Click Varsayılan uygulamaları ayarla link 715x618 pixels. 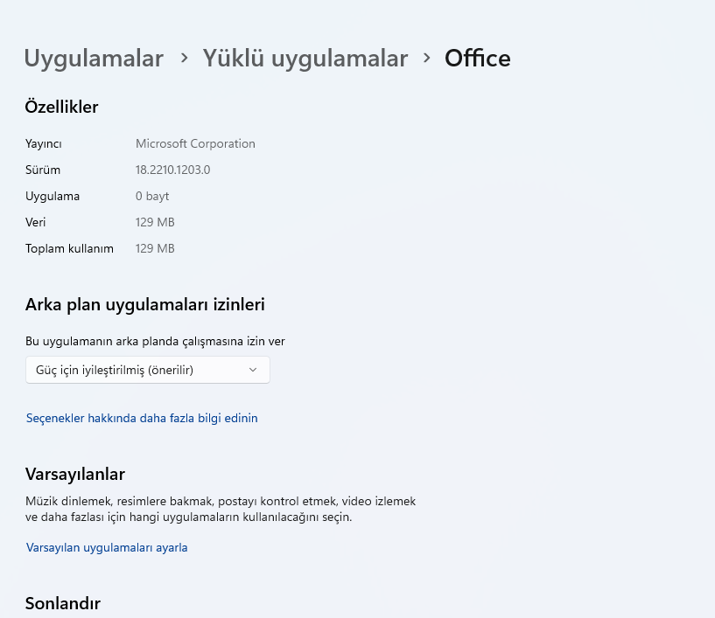click(x=107, y=548)
